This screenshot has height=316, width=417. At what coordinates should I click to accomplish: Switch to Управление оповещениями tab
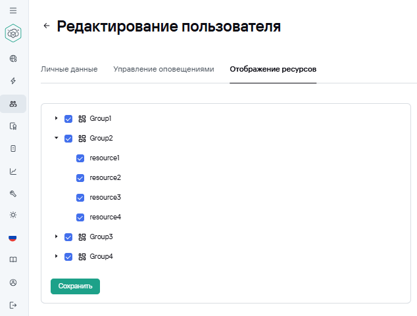point(164,69)
